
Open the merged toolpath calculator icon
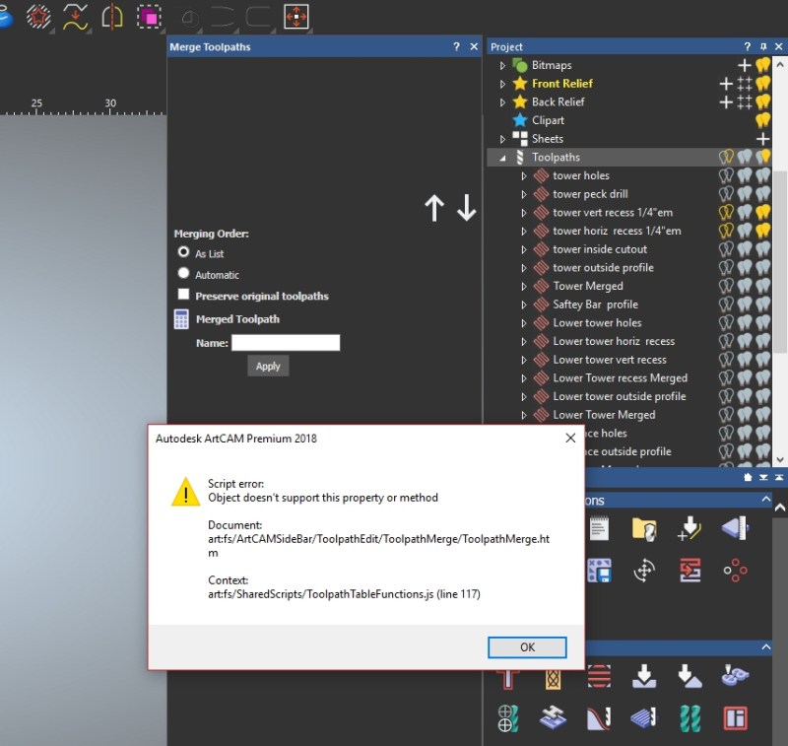point(183,318)
